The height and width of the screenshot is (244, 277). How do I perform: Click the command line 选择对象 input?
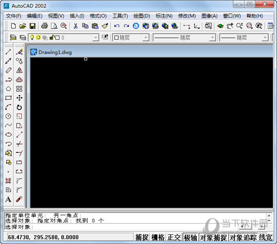(135, 227)
